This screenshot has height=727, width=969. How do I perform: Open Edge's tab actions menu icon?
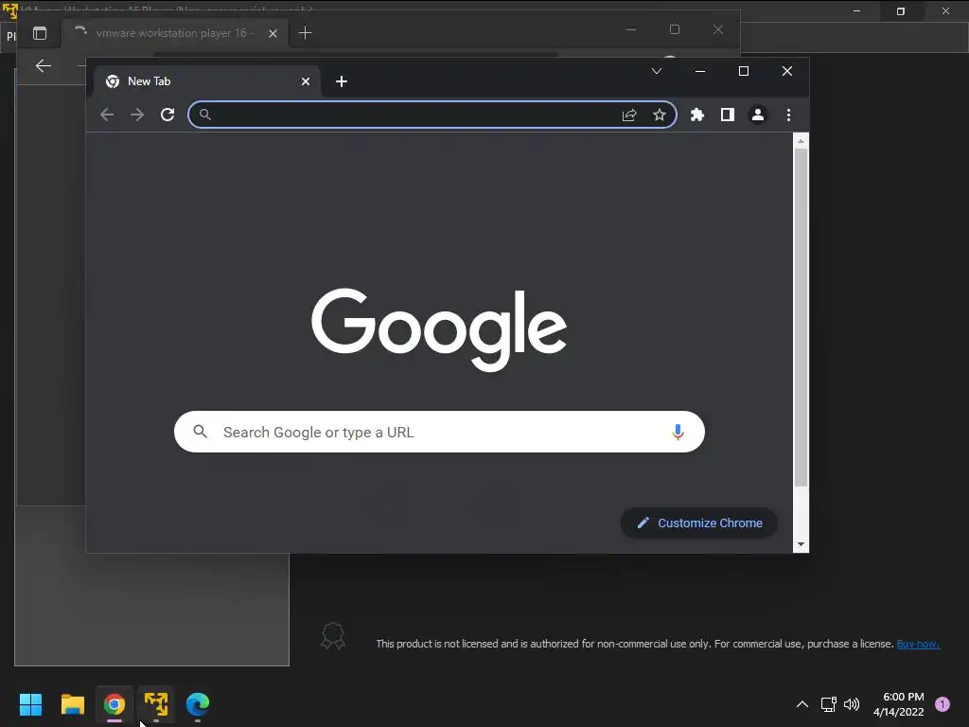40,33
